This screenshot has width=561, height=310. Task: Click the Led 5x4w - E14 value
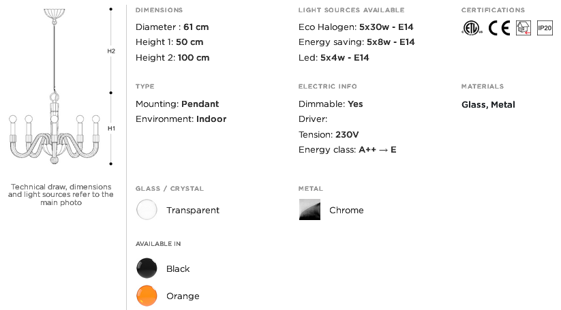(344, 57)
